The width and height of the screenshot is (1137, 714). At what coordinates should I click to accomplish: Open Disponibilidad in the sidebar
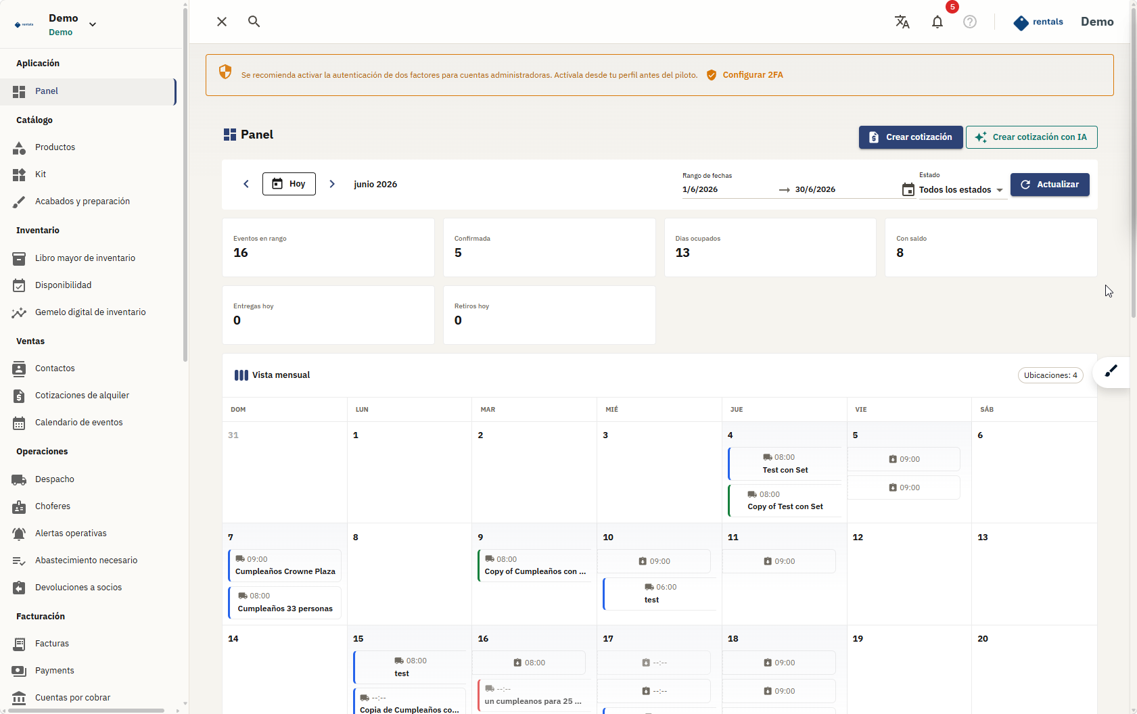88,285
